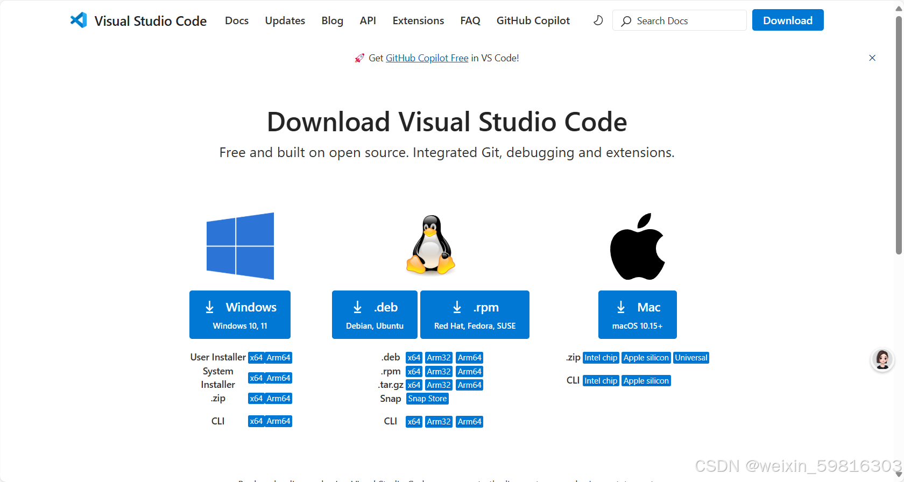This screenshot has height=482, width=904.
Task: Select Linux .deb x64 download
Action: 414,358
